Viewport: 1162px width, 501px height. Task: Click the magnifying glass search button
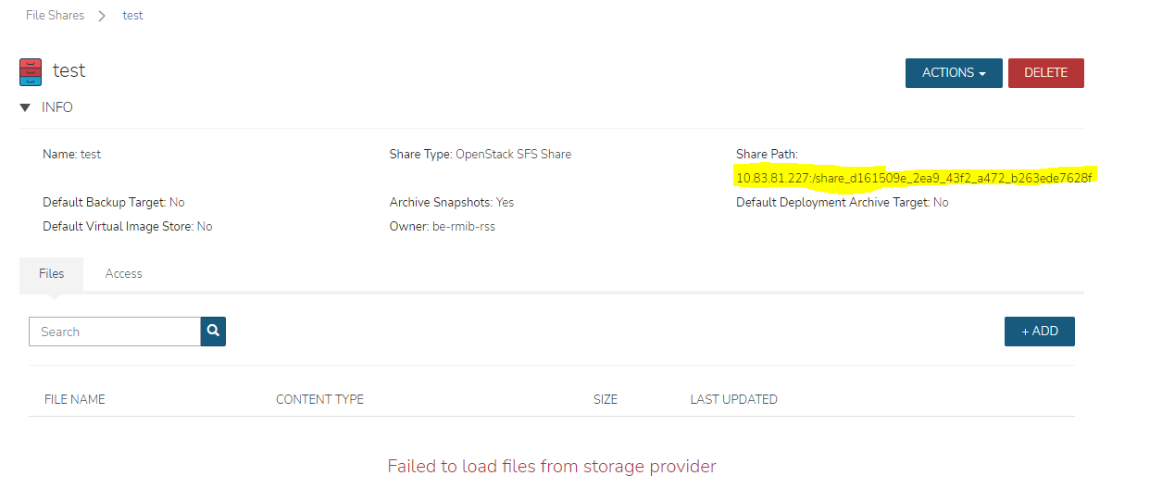pyautogui.click(x=213, y=332)
